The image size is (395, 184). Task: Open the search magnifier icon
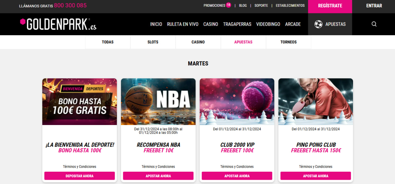374,24
